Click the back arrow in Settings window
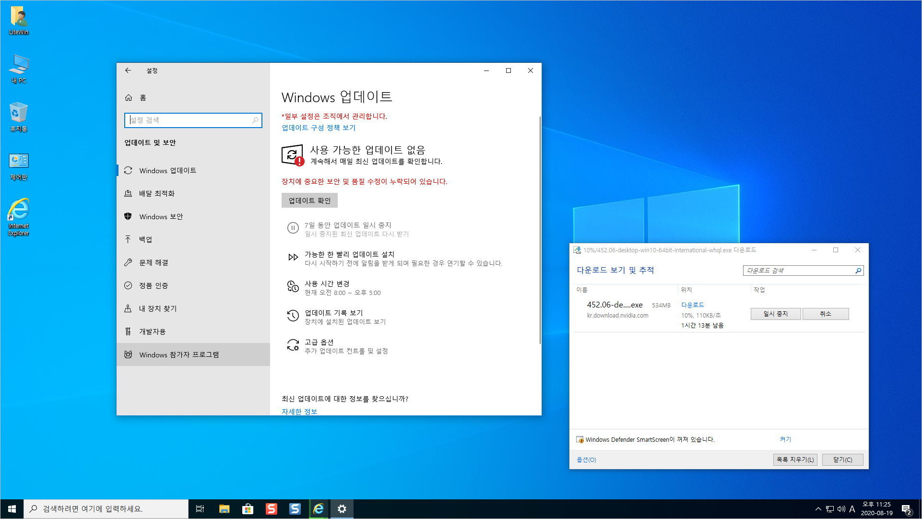 coord(128,71)
